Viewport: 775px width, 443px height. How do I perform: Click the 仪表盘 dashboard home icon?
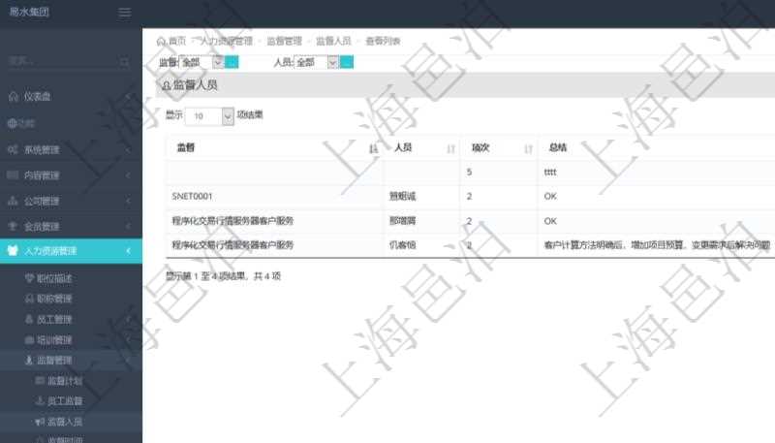[x=14, y=96]
